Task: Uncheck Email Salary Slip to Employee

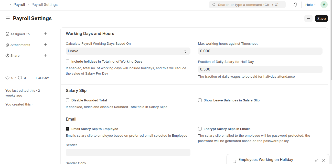Action: [68, 129]
